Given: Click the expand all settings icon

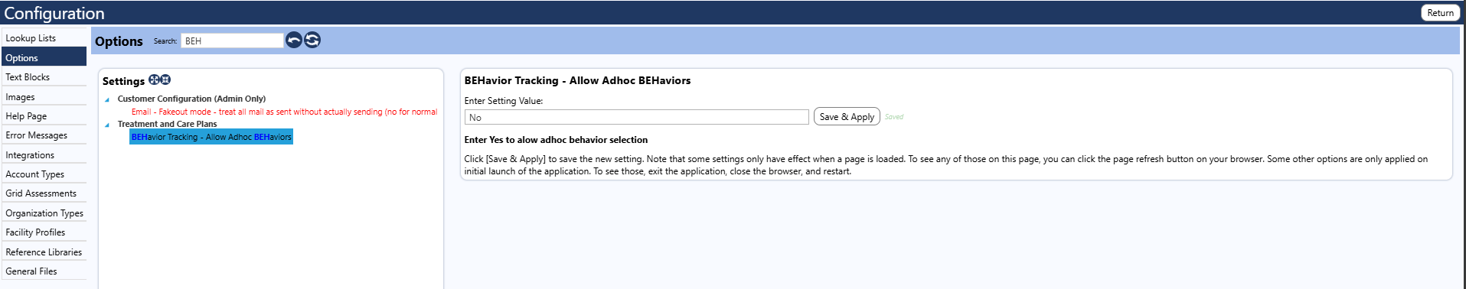Looking at the screenshot, I should tap(154, 80).
